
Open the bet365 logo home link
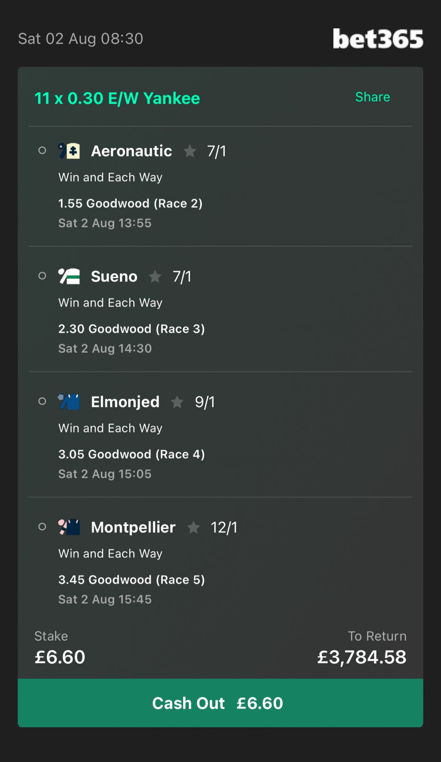point(378,39)
